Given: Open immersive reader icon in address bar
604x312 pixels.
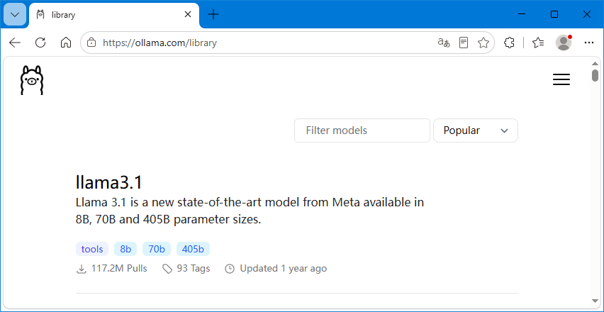Looking at the screenshot, I should coord(464,43).
